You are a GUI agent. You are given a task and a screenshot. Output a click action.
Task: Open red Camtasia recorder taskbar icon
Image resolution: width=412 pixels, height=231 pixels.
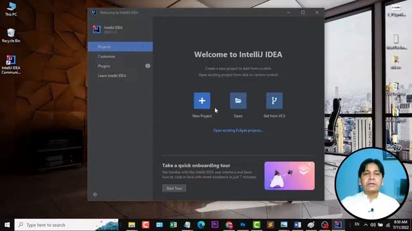(145, 225)
